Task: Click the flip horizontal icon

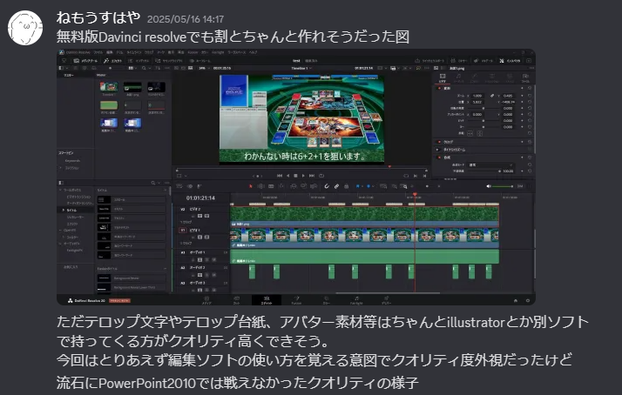Action: pos(470,133)
